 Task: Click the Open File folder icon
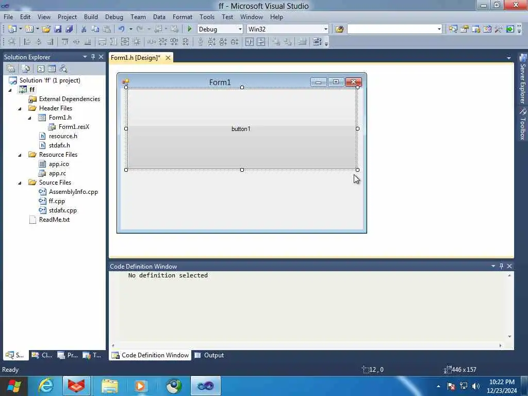(46, 29)
